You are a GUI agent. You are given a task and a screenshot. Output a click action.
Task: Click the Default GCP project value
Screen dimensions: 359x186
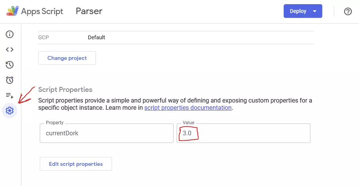pos(96,37)
